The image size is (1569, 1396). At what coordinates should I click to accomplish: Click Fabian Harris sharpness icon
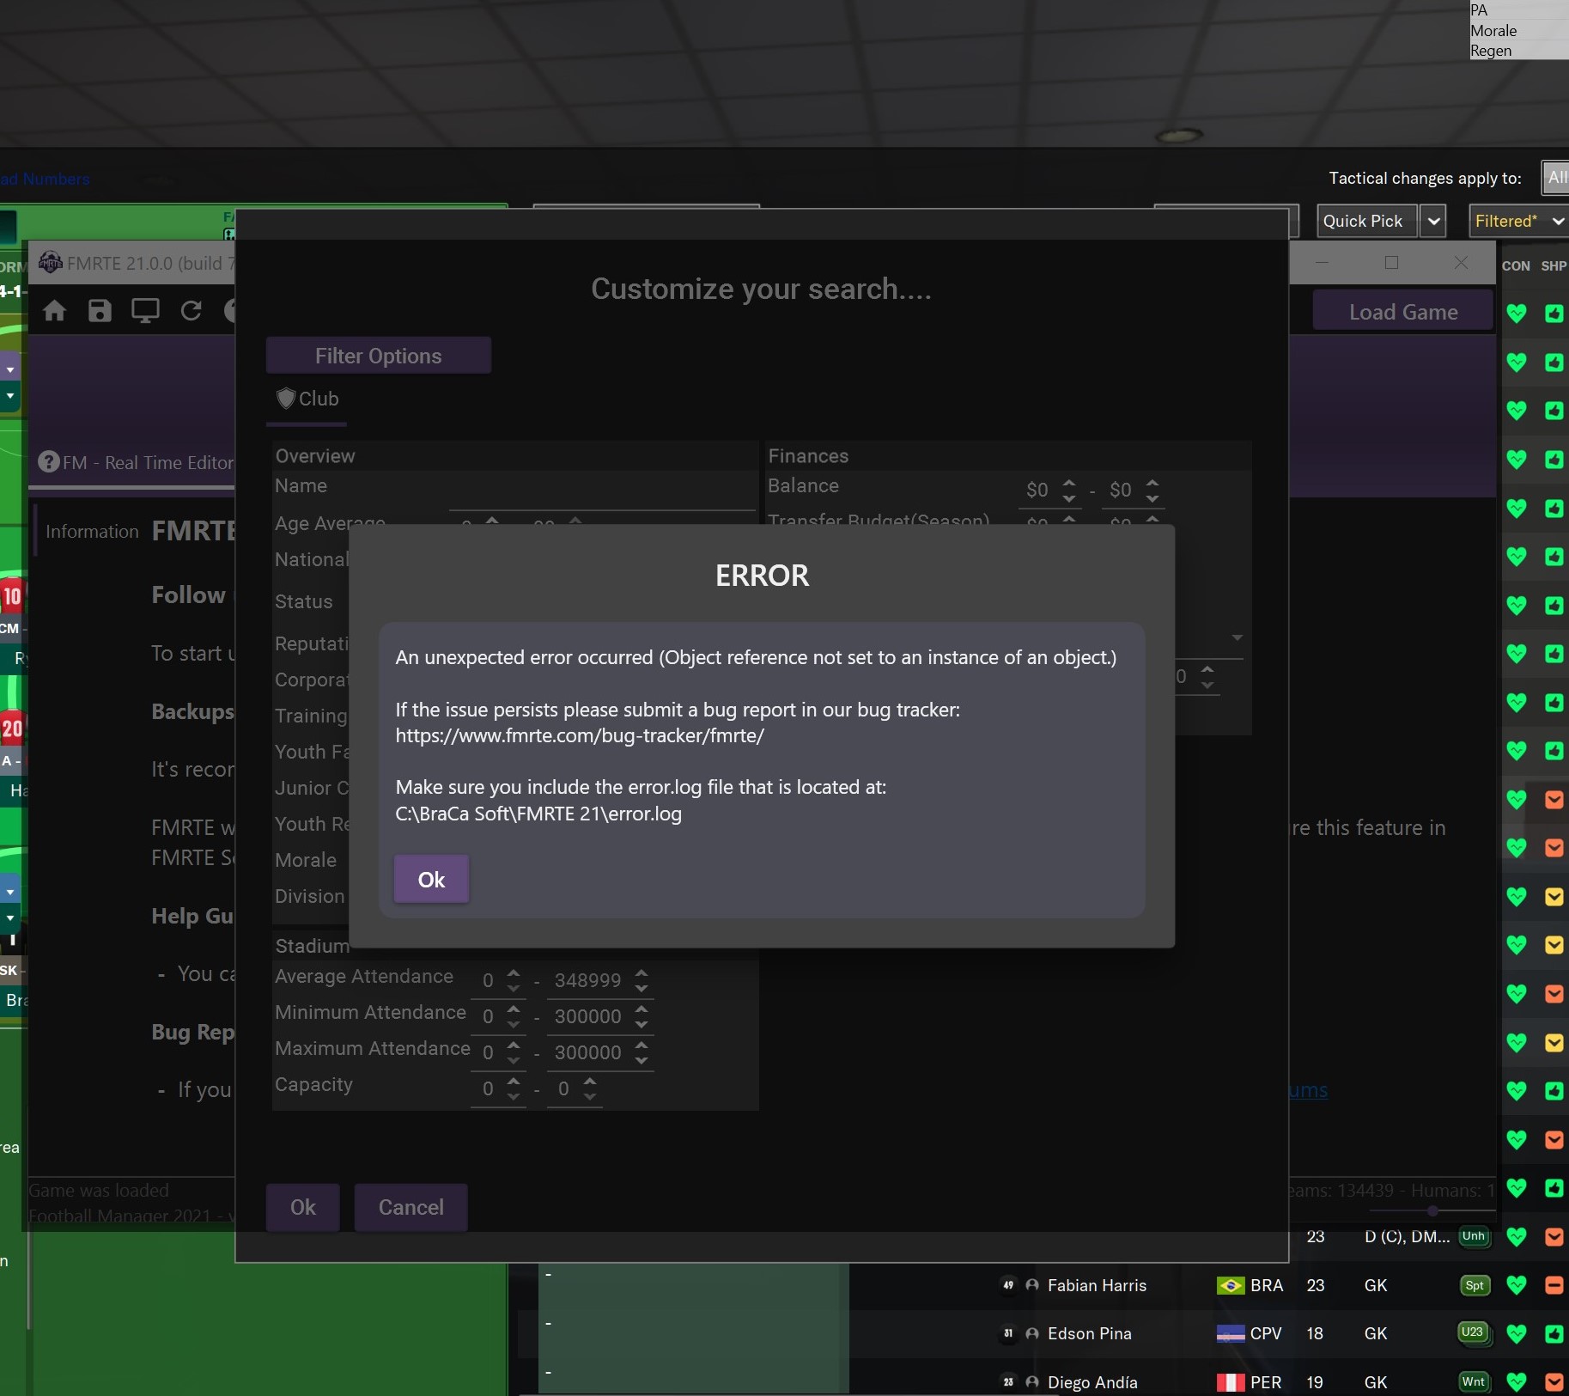[1554, 1285]
